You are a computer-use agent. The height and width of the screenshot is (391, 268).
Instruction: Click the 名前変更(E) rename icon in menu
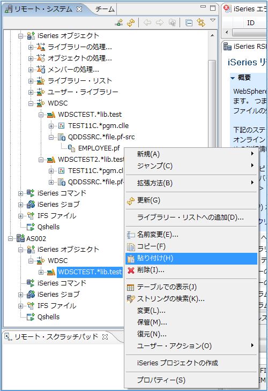pos(131,235)
